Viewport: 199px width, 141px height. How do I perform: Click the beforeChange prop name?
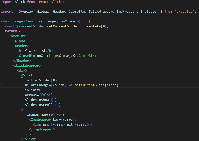click(37, 85)
